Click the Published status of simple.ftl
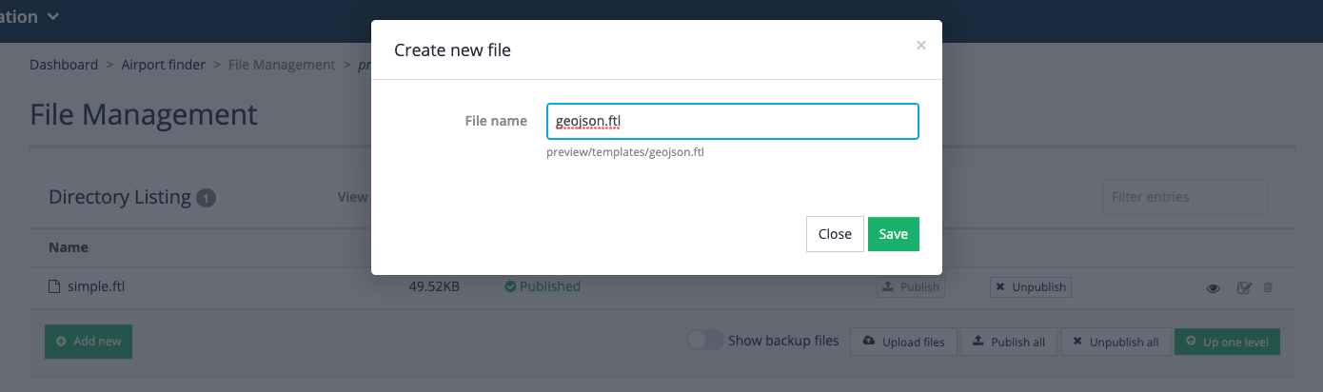The image size is (1323, 392). 543,286
